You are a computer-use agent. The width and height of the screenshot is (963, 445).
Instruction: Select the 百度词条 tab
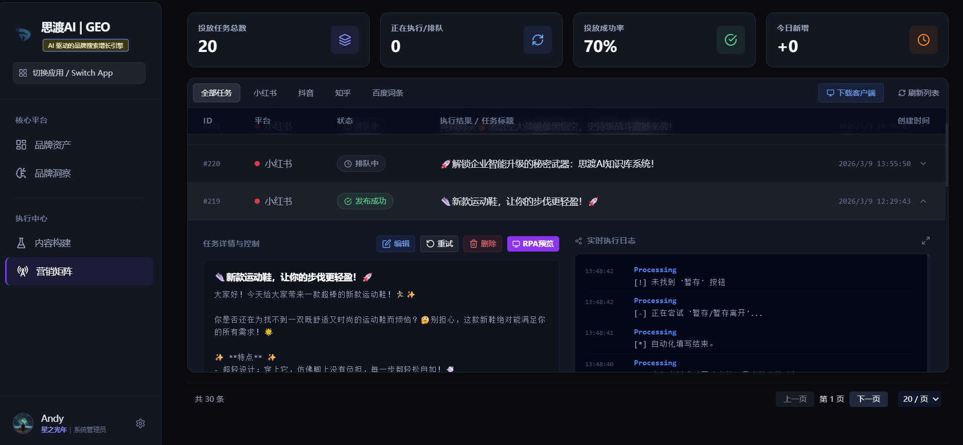[387, 93]
